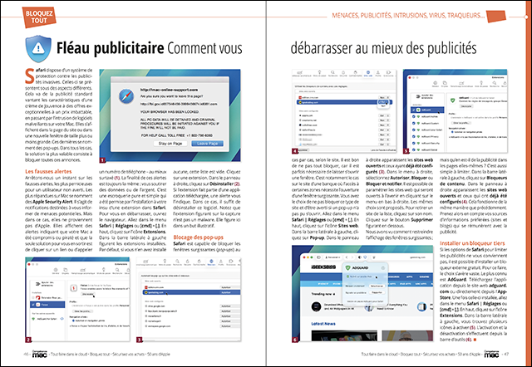Click the Blocage des pop-ups subheading
Viewport: 532px width, 367px height.
pos(198,237)
